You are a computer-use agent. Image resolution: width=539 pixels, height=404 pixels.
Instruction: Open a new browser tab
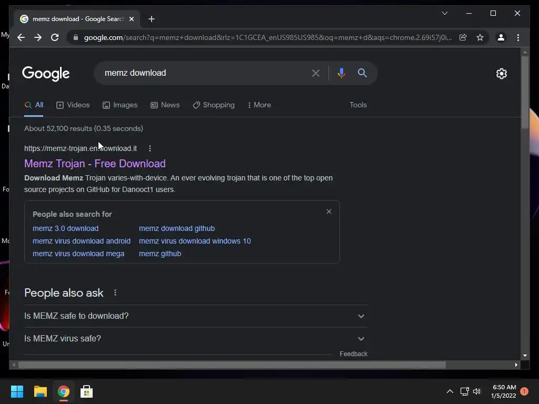click(x=151, y=19)
